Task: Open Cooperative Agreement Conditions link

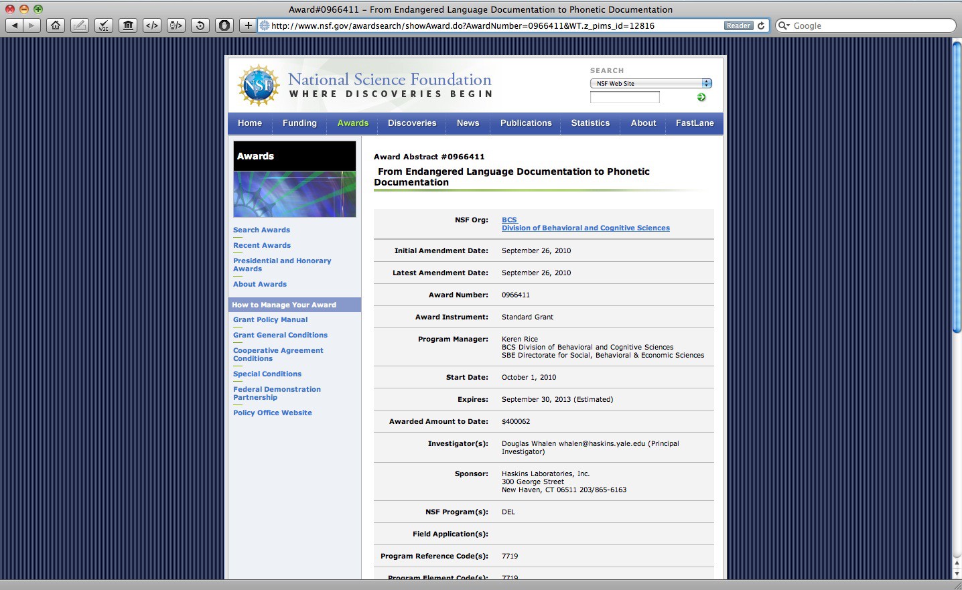Action: [278, 354]
